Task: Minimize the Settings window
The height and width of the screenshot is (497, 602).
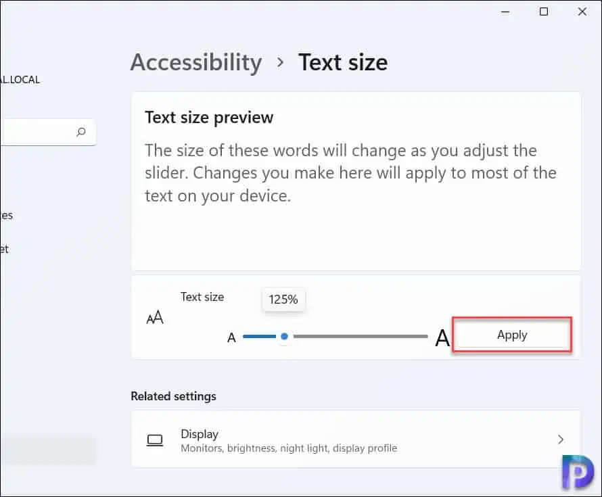Action: 505,12
